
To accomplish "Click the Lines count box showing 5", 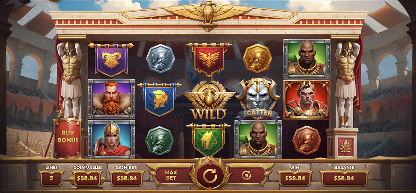I will click(x=51, y=178).
